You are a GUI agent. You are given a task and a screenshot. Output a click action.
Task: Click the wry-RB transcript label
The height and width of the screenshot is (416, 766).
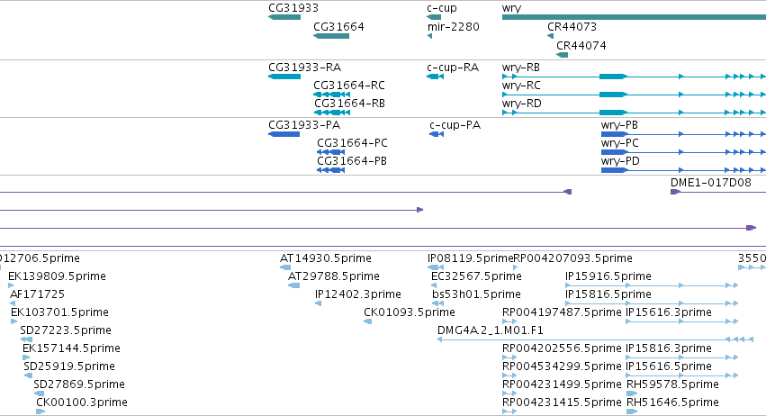521,68
